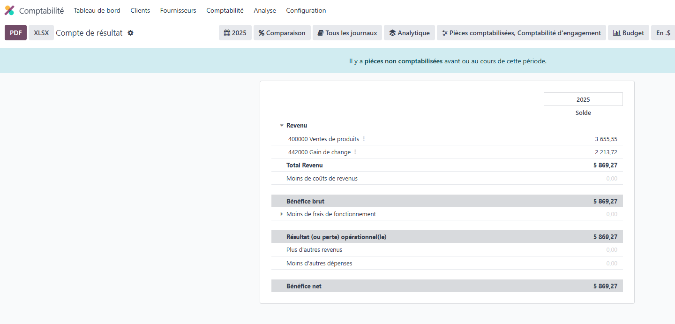Collapse the Revenu section
Viewport: 675px width, 324px height.
pos(282,126)
